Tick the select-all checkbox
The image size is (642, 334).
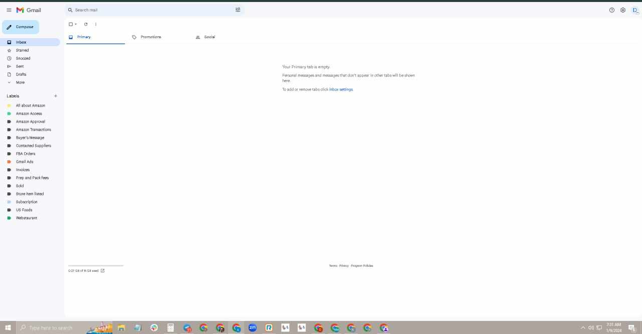point(71,24)
